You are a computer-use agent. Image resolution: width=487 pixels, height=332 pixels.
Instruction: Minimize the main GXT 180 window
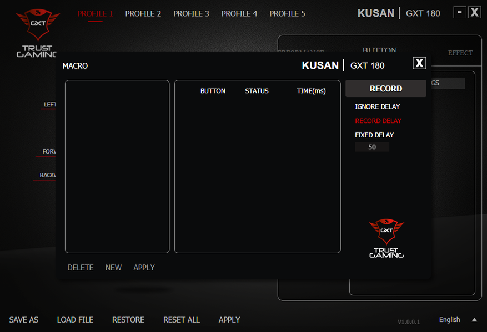(x=460, y=12)
